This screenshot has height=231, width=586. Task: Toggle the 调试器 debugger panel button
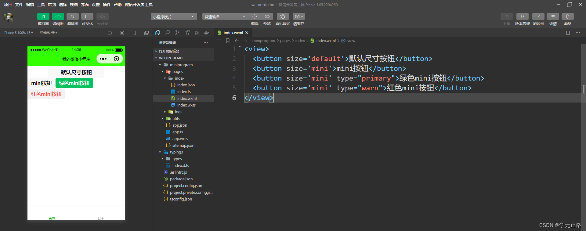(73, 16)
